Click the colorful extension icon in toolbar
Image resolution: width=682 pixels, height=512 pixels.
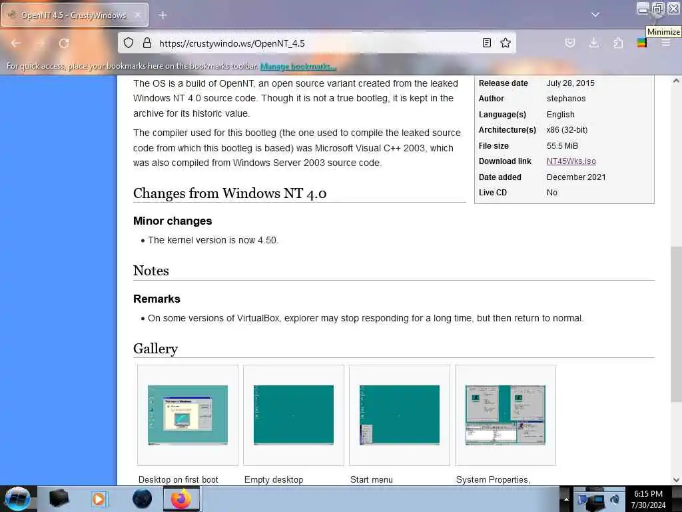(641, 43)
